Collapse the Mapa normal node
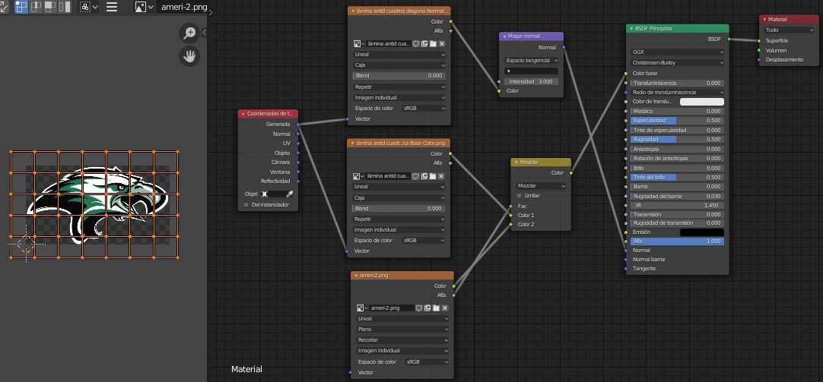 click(x=504, y=36)
